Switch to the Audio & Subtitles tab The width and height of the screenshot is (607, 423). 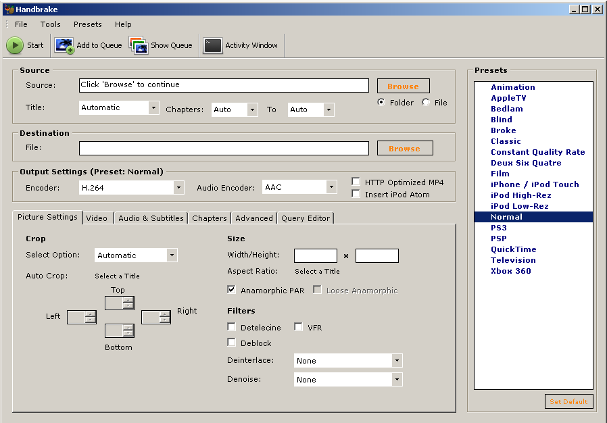[x=151, y=218]
